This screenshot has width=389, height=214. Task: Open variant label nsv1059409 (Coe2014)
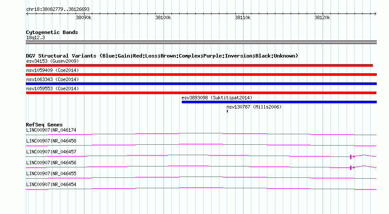coord(52,70)
